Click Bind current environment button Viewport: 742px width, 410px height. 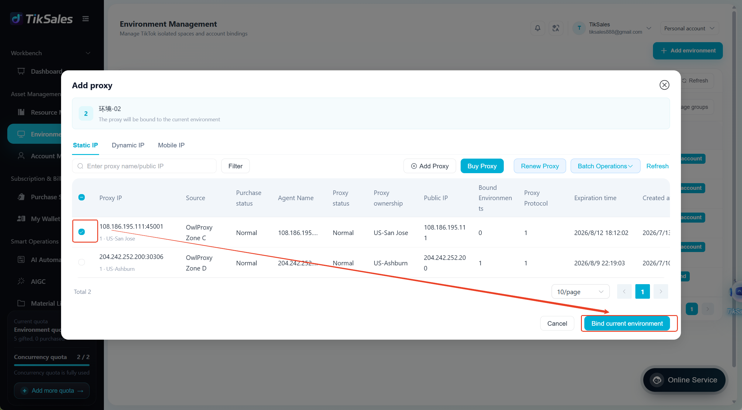627,323
